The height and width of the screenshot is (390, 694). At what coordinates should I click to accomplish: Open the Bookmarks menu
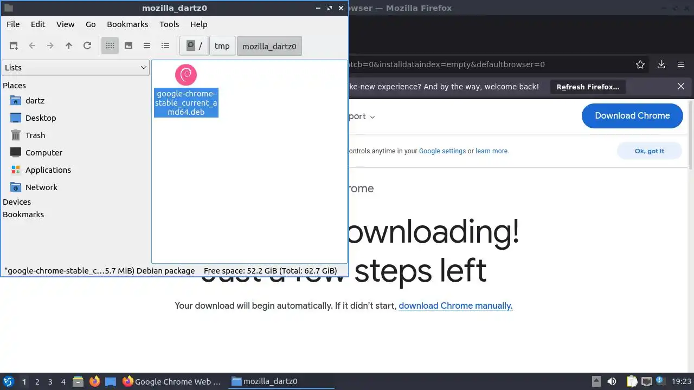127,24
